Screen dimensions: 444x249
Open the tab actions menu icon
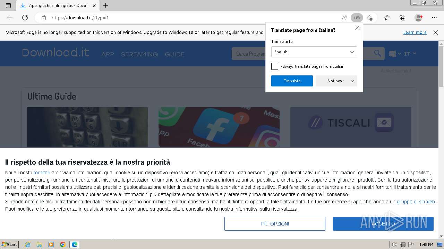(x=8, y=6)
